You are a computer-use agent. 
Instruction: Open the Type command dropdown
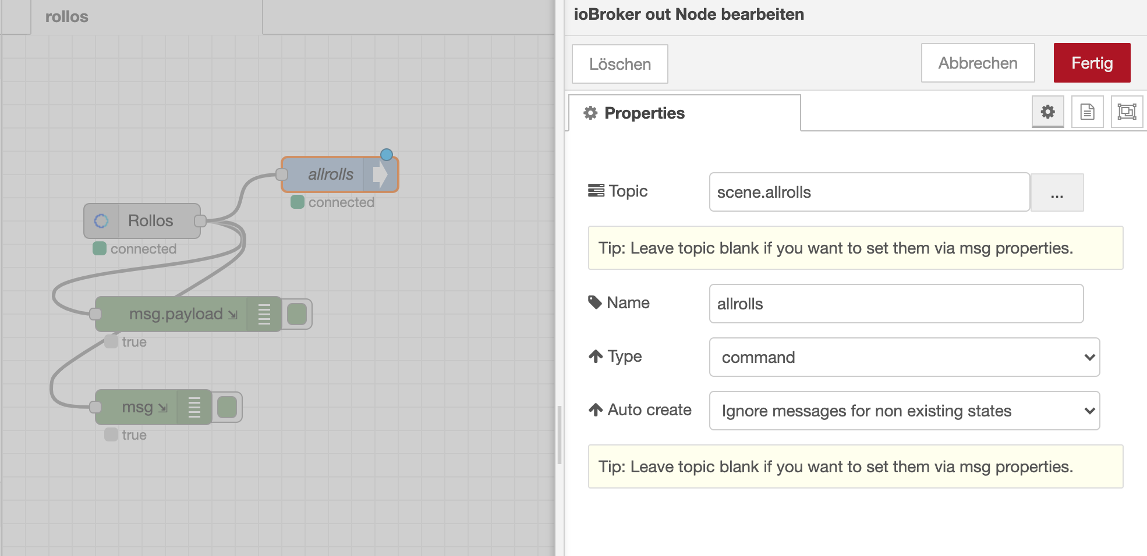(x=904, y=357)
